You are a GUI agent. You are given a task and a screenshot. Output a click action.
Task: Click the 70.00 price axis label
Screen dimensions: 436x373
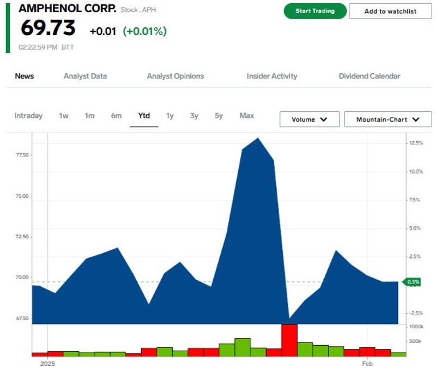[22, 278]
